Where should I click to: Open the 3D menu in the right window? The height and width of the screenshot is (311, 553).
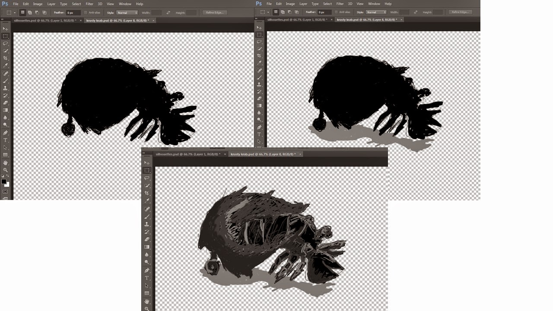tap(350, 4)
